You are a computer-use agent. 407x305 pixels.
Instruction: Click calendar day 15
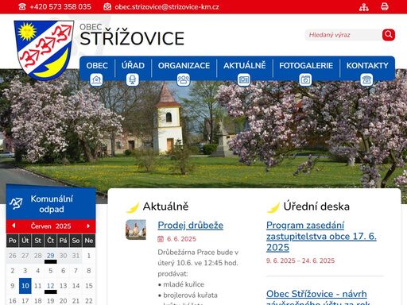coord(89,286)
